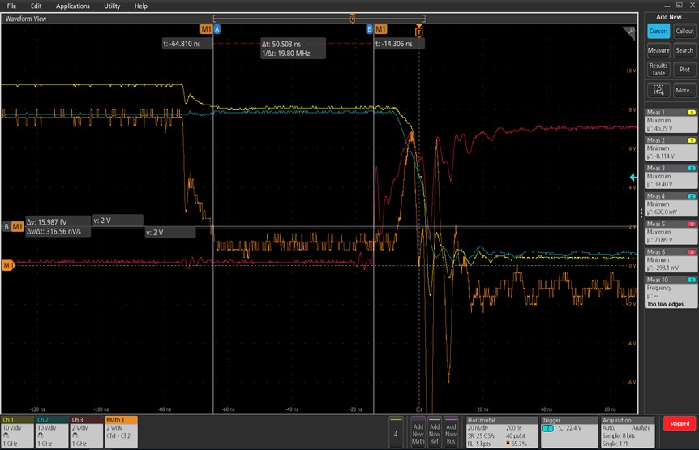Click the red Stopped button
Screen dimensions: 699x450
coord(680,424)
